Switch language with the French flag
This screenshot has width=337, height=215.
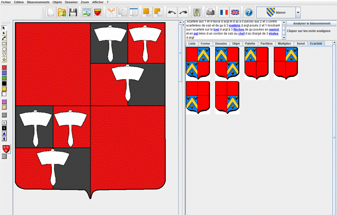[224, 12]
